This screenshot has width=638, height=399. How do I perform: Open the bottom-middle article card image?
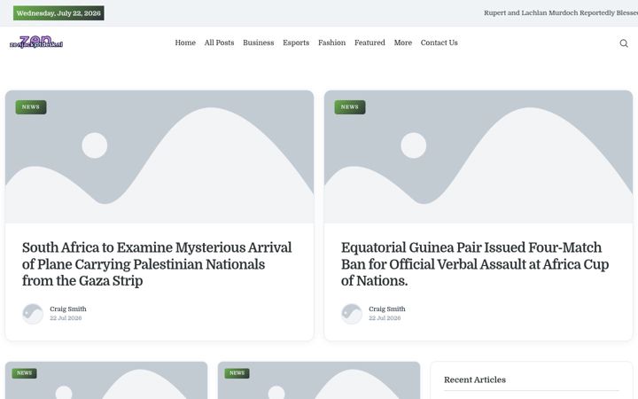[319, 380]
